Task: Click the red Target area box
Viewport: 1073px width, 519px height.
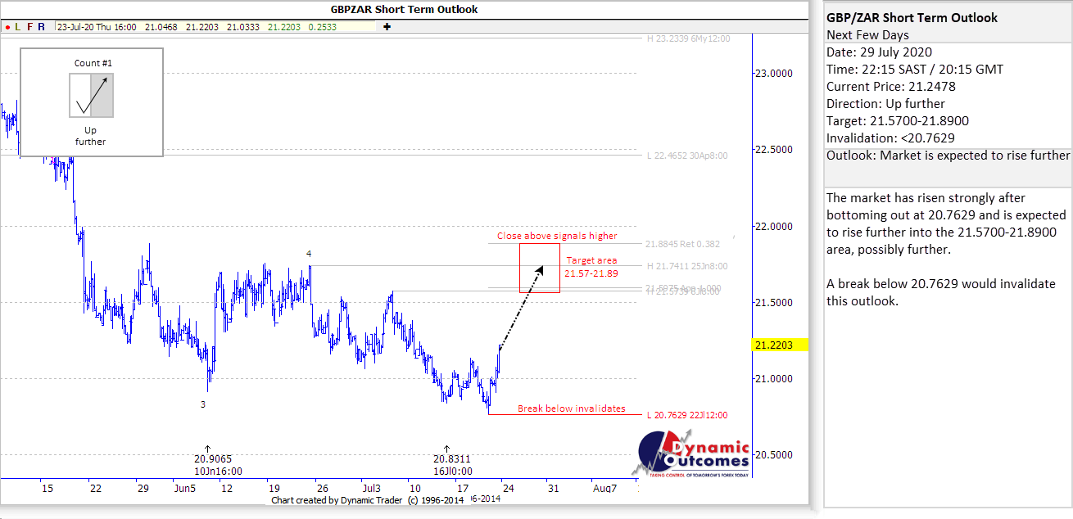Action: (540, 268)
